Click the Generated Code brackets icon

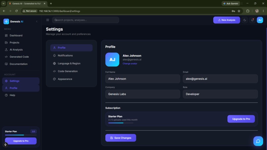click(6, 57)
